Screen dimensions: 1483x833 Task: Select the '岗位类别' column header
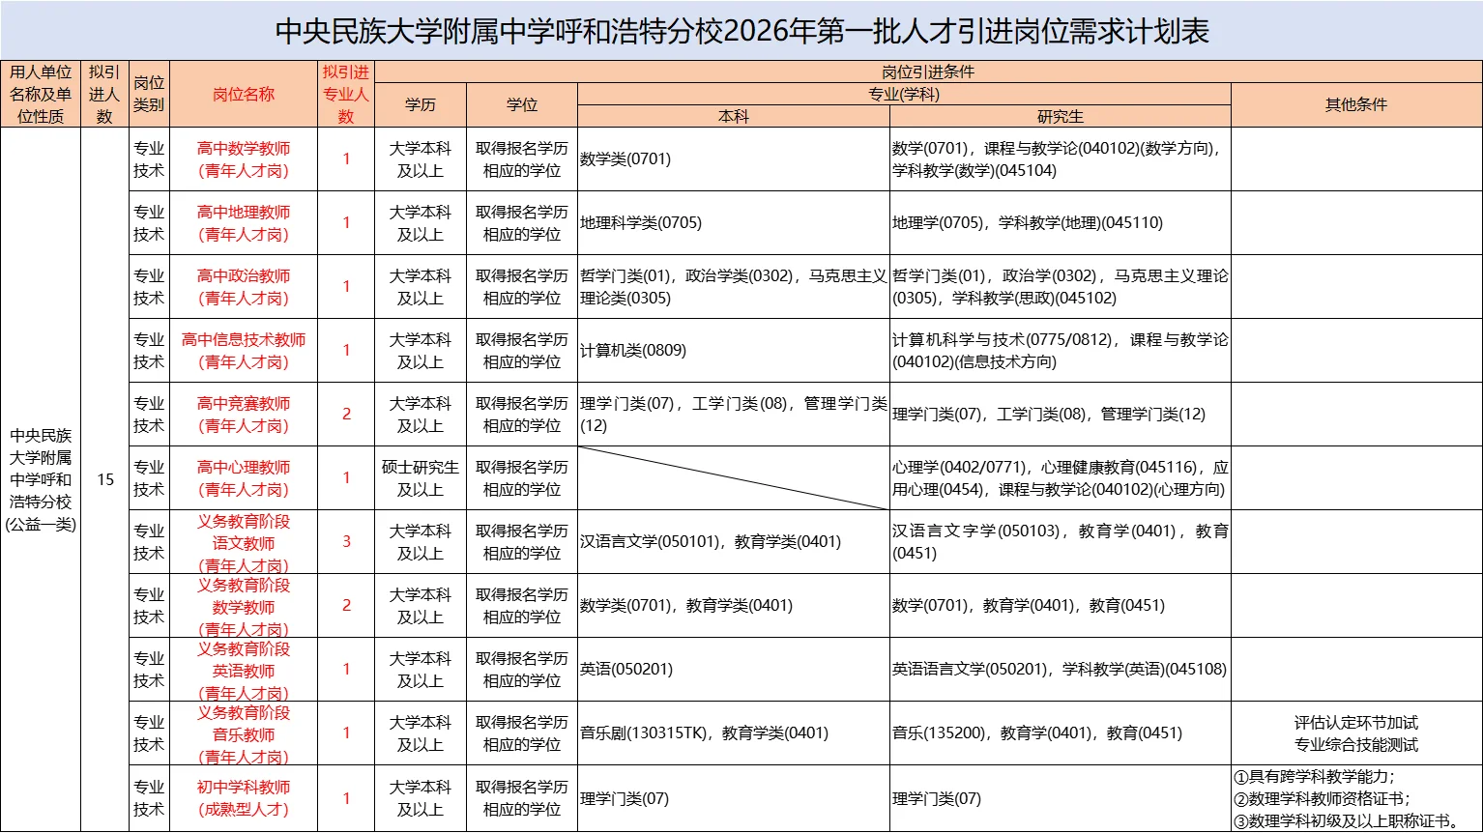149,94
